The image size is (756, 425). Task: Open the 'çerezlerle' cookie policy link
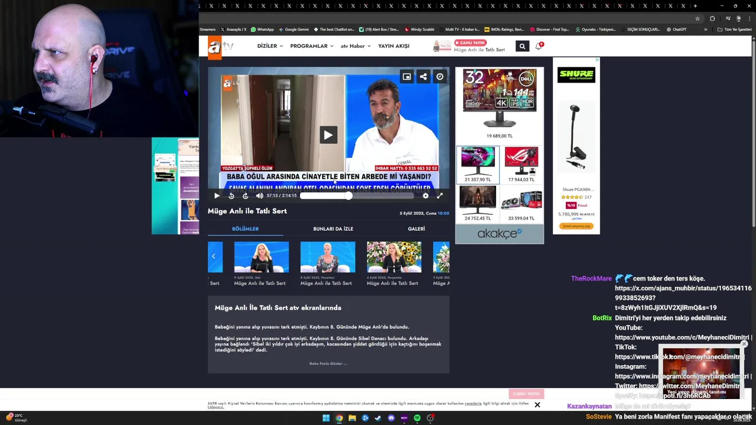click(473, 403)
